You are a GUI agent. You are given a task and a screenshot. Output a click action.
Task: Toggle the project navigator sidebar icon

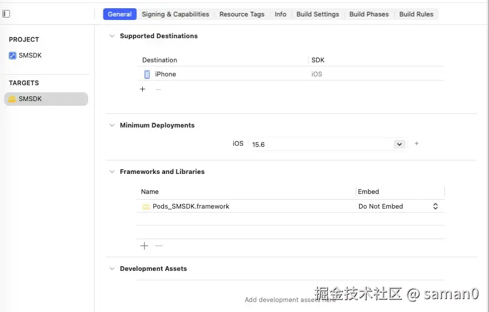point(6,14)
